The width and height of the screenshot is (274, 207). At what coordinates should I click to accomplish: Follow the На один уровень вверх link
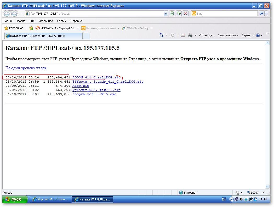pos(26,68)
